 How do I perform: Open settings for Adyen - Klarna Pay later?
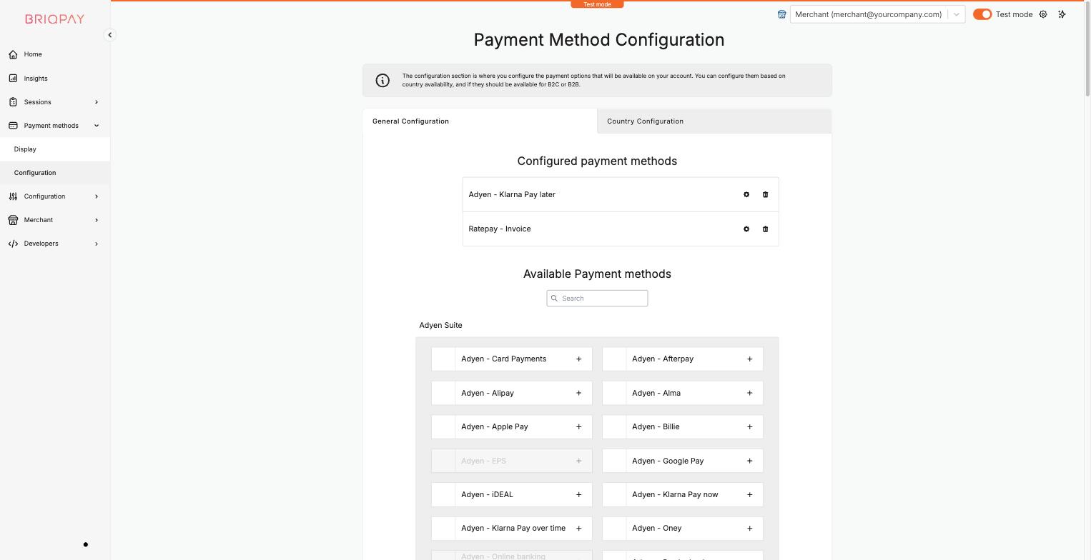746,194
